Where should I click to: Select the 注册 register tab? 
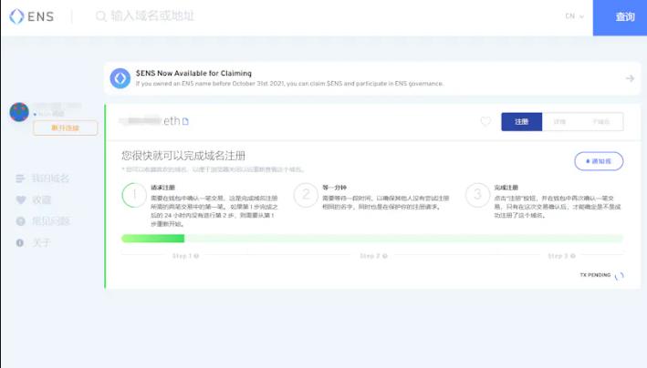click(x=522, y=121)
